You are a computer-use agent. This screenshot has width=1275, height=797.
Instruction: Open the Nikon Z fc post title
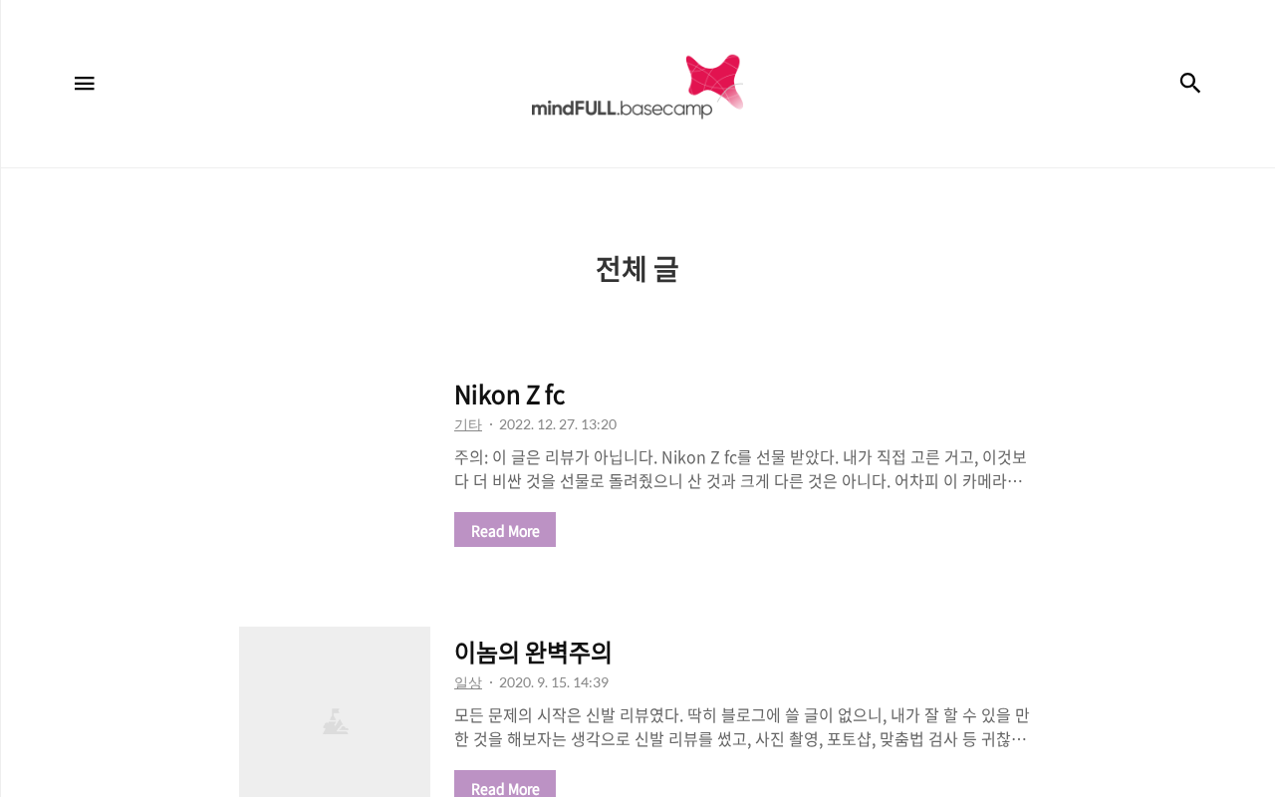pyautogui.click(x=509, y=395)
